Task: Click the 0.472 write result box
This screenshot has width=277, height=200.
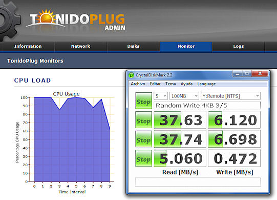Action: click(x=235, y=158)
